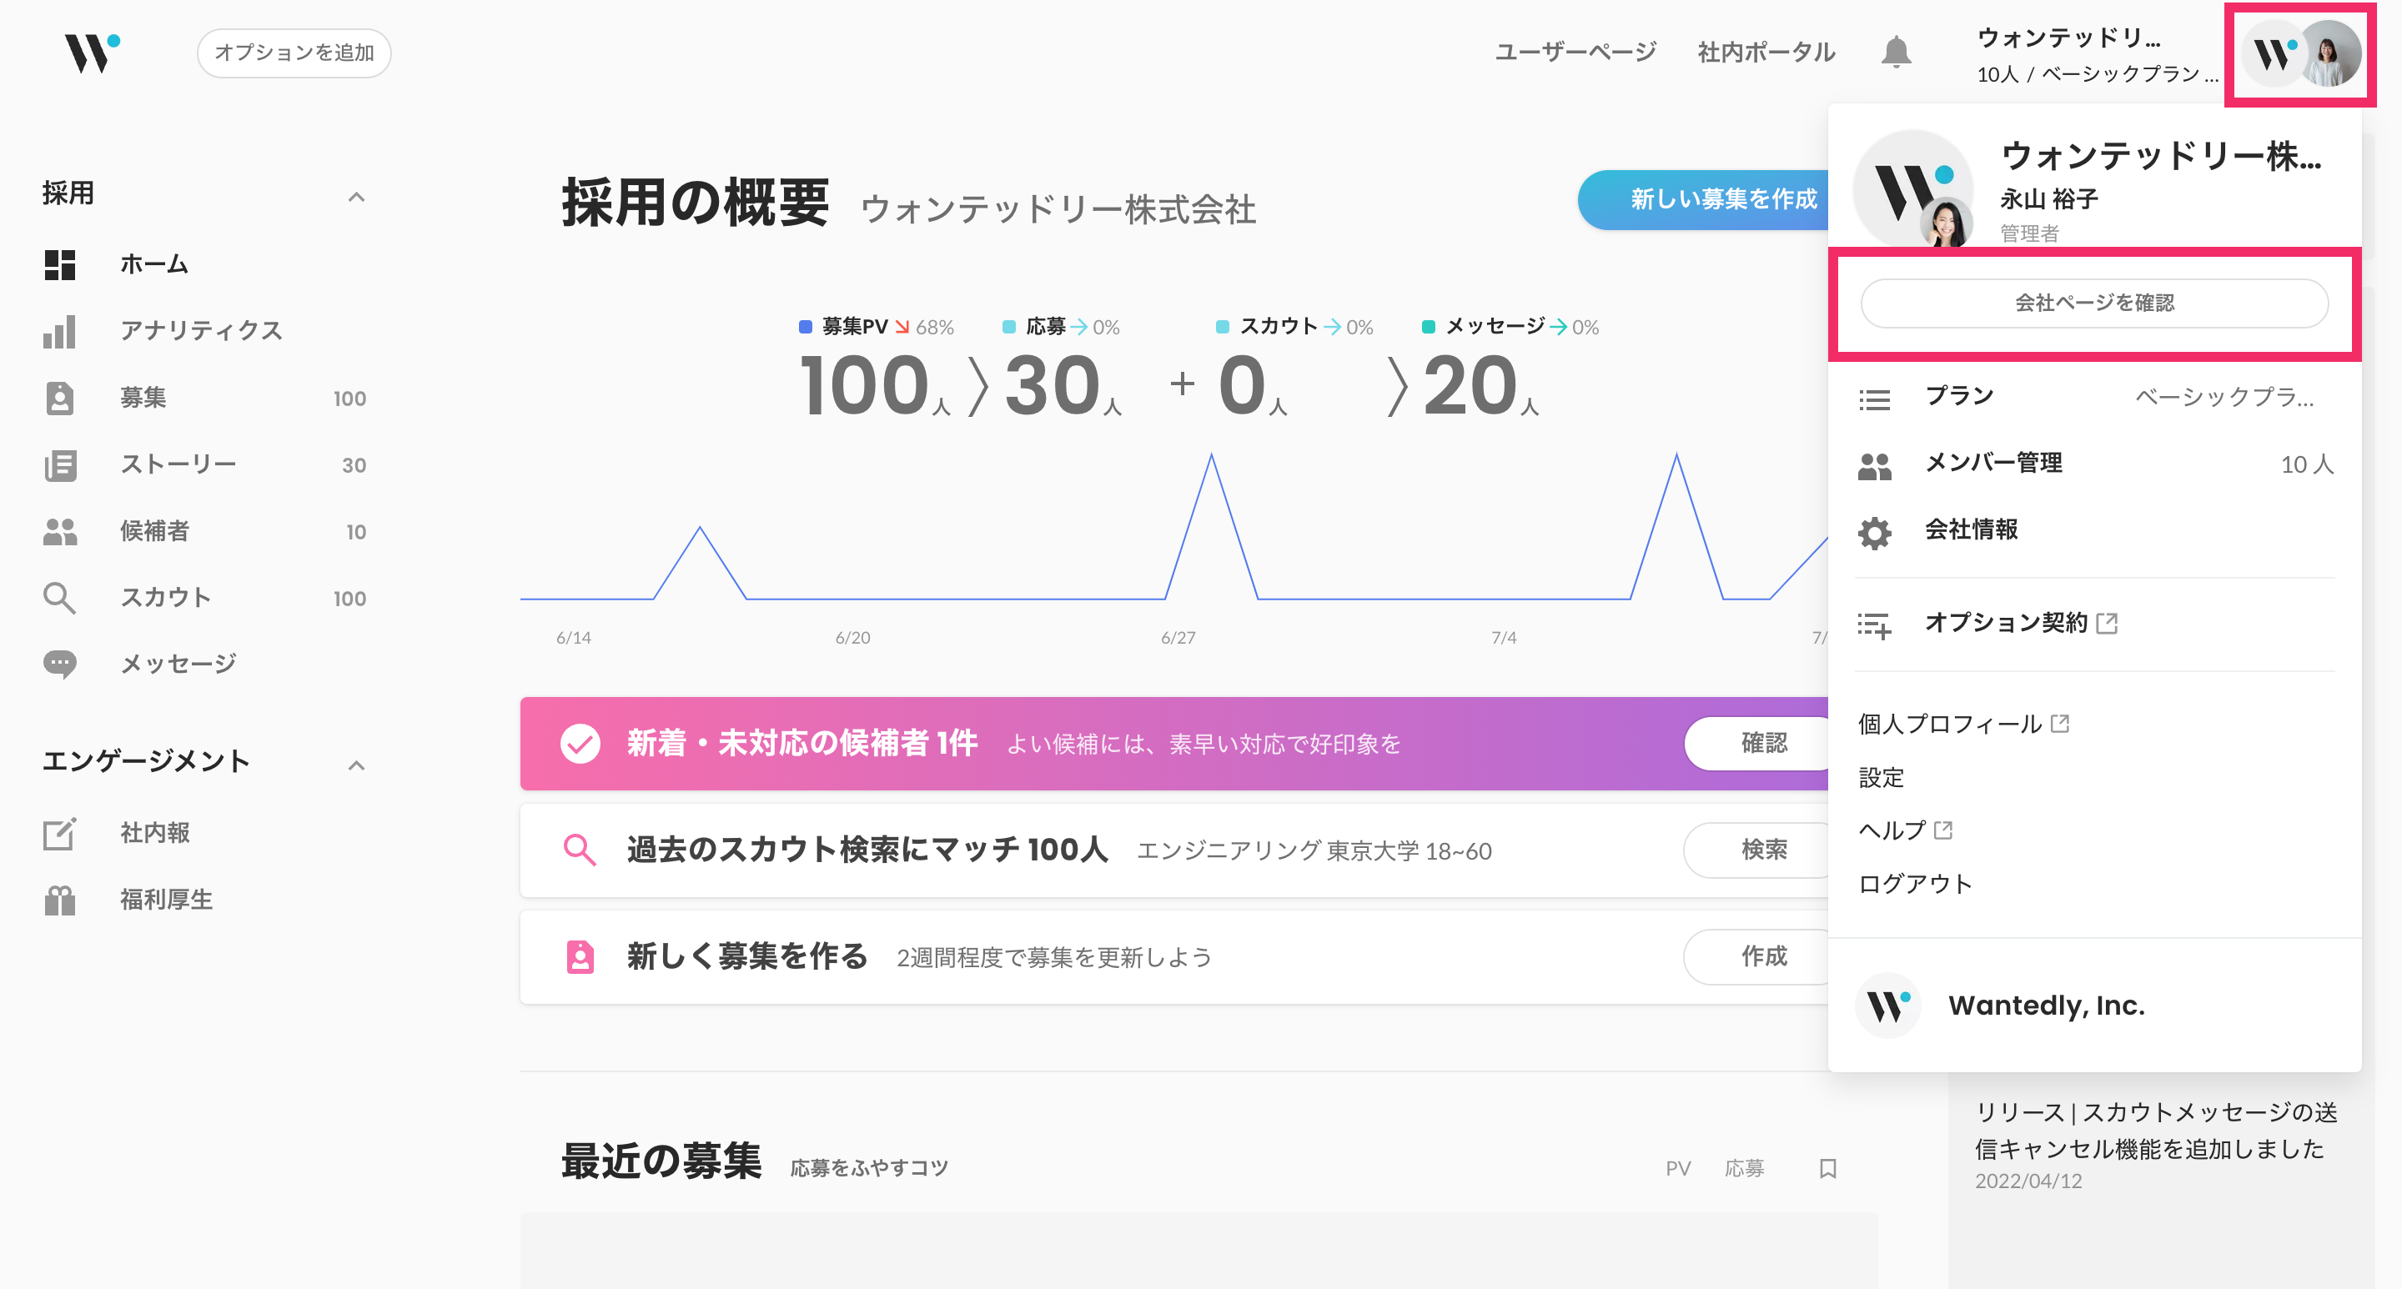Click the Messages speech bubble icon

(60, 664)
